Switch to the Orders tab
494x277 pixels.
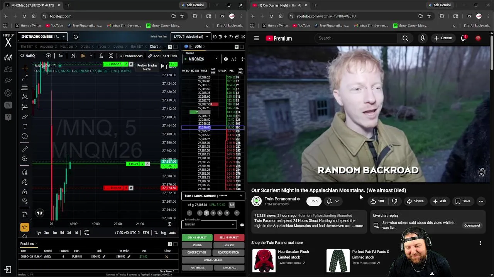pos(85,46)
